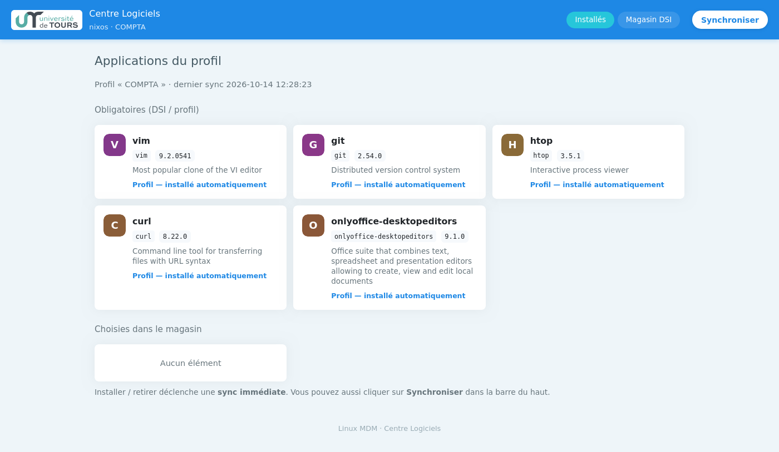Screen dimensions: 779x452
Task: Click the Université de Tours logo
Action: click(47, 20)
